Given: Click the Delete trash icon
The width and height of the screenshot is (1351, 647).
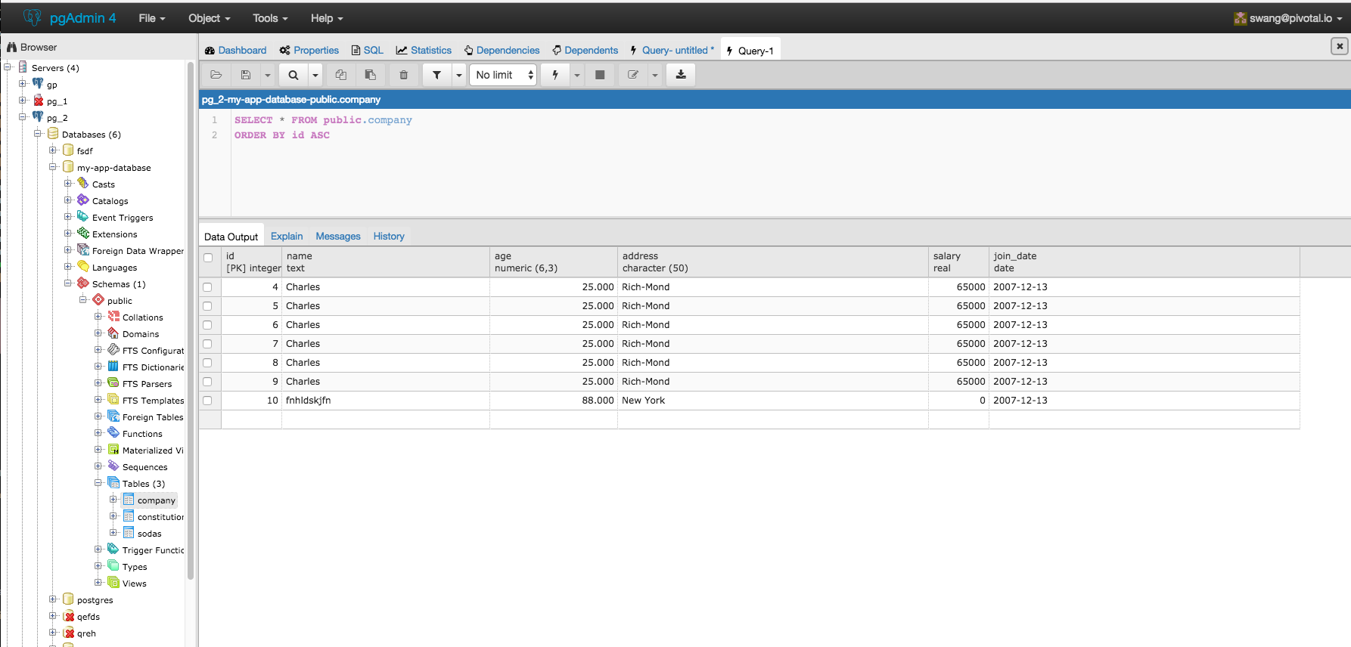Looking at the screenshot, I should click(404, 75).
